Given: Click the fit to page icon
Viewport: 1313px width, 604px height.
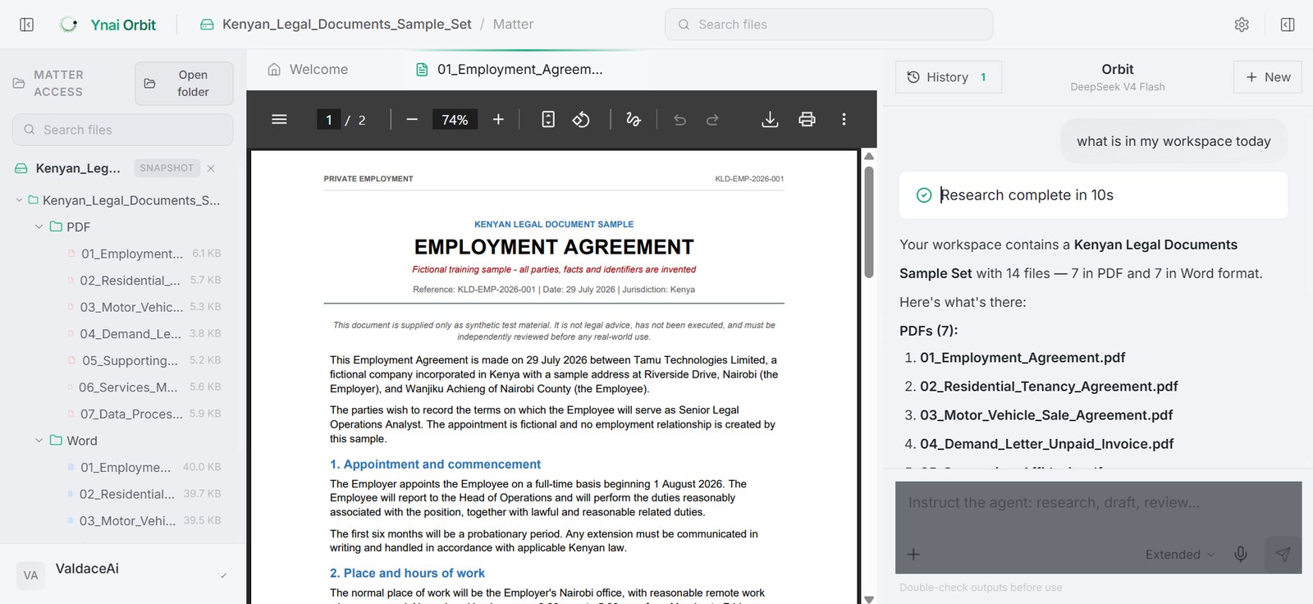Looking at the screenshot, I should pos(548,120).
